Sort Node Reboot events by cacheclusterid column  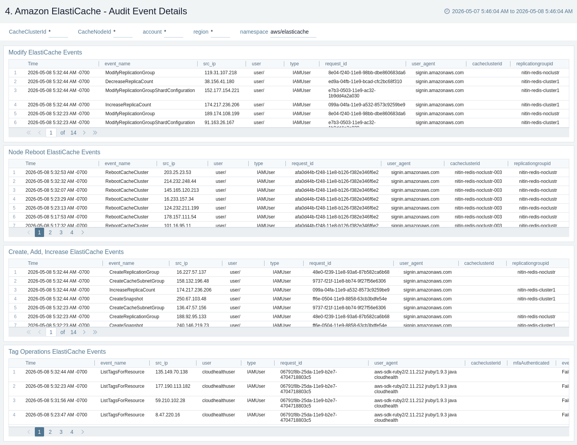pos(465,164)
